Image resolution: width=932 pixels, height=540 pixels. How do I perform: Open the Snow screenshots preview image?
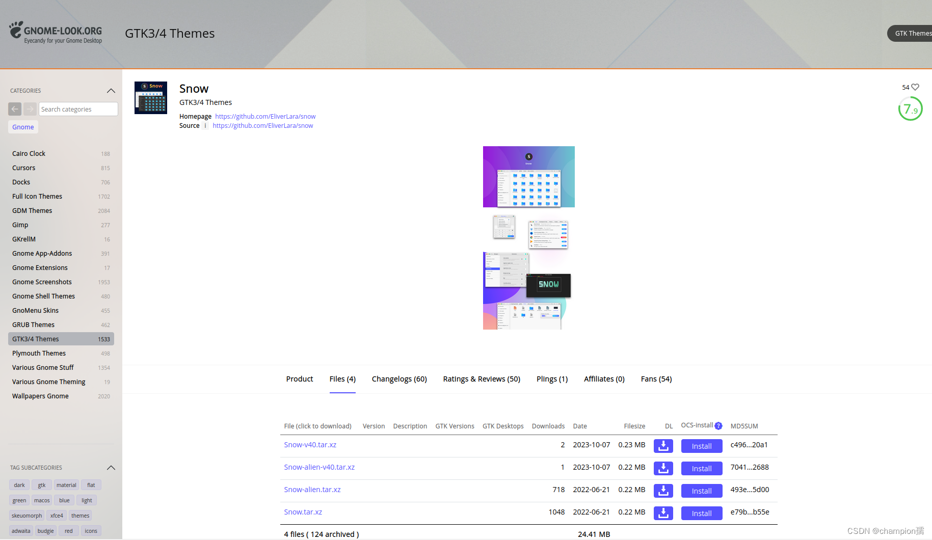click(x=529, y=238)
